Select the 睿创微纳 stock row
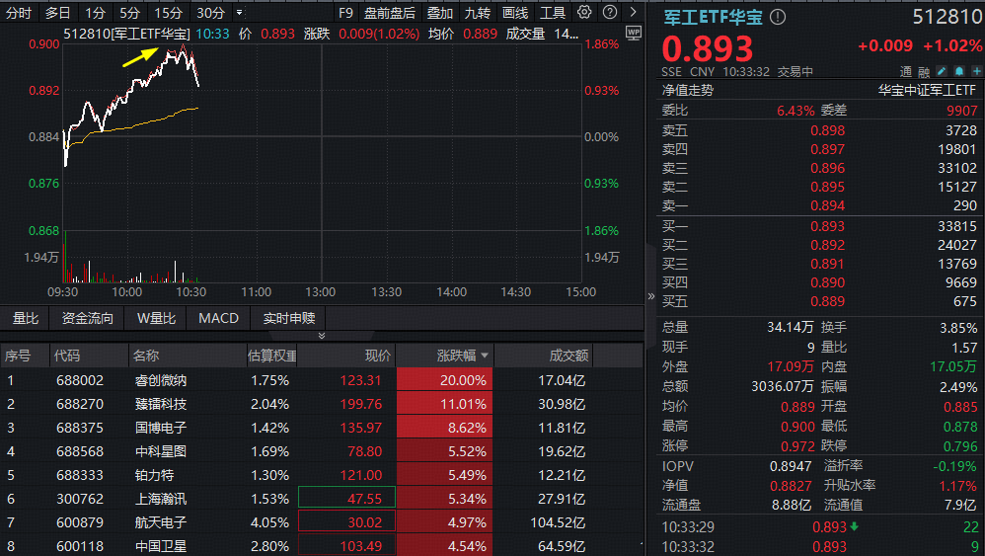Viewport: 985px width, 556px height. tap(322, 380)
